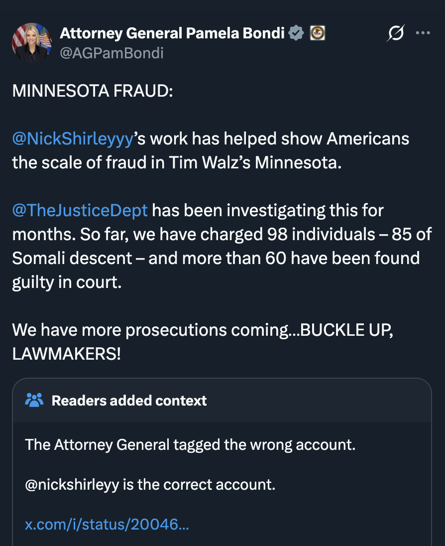Click the note sentence about the wrong account
445x546 pixels.
[x=190, y=444]
